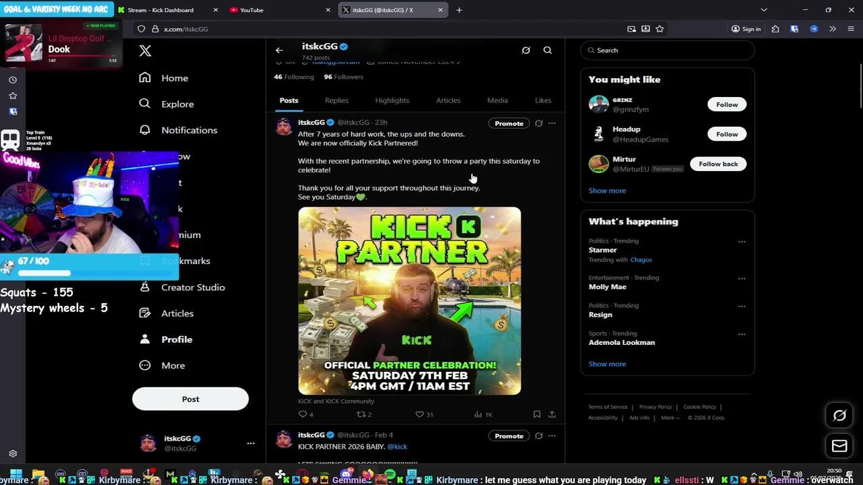Go to Profile in the sidebar
863x485 pixels.
[166, 339]
